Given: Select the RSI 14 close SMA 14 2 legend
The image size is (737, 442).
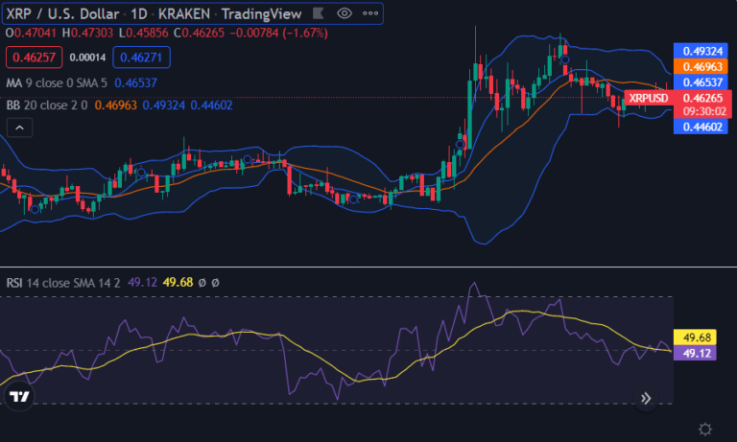Looking at the screenshot, I should coord(63,283).
